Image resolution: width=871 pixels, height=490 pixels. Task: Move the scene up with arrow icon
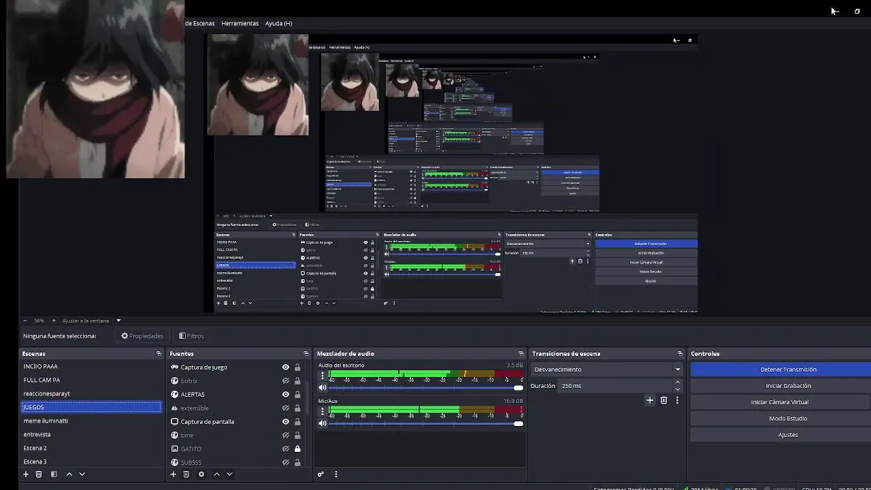pyautogui.click(x=69, y=474)
